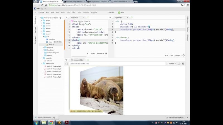This screenshot has height=125, width=223.
Task: Pop out preview into new window
Action: (179, 64)
